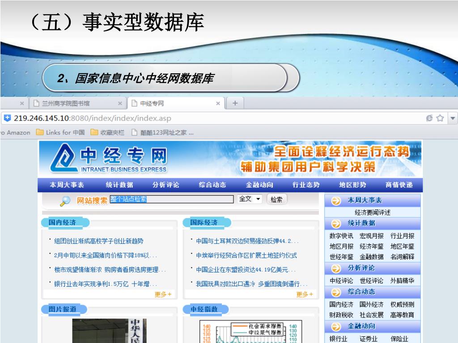Expand the 全文 search scope dropdown
This screenshot has height=343, width=458.
(x=250, y=199)
